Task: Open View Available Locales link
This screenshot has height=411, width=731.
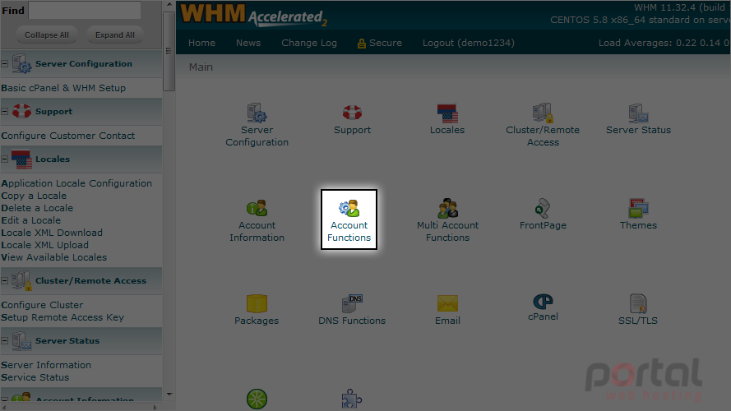Action: pyautogui.click(x=53, y=257)
